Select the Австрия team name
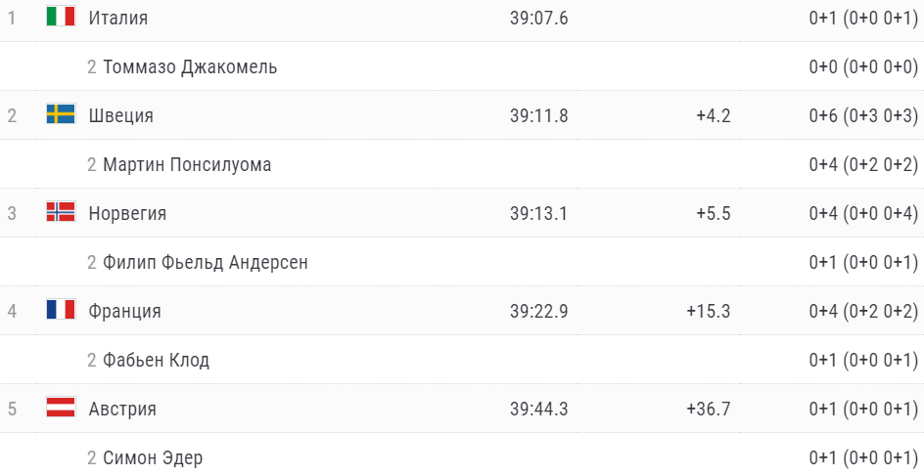 [121, 409]
